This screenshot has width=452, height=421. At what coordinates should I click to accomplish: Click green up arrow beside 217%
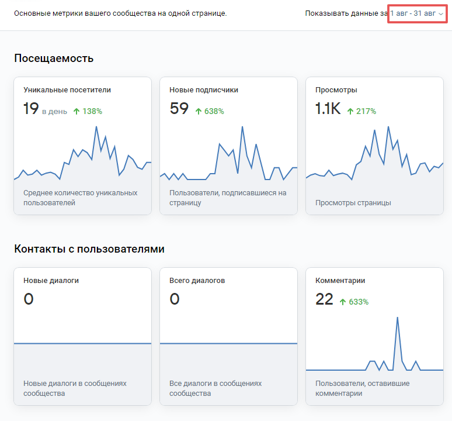pos(350,111)
